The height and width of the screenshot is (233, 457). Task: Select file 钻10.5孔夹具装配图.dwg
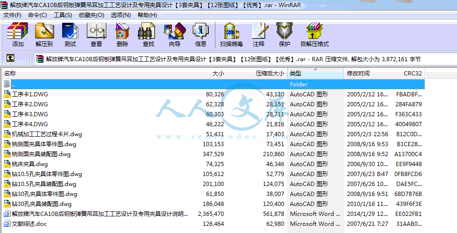[44, 184]
